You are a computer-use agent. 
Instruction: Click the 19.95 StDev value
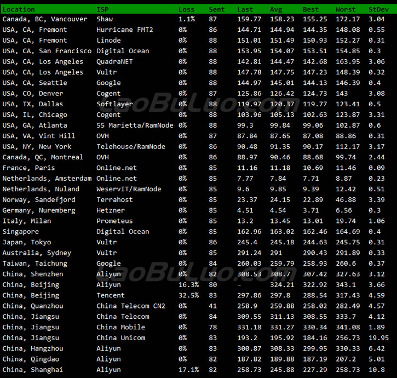379,338
